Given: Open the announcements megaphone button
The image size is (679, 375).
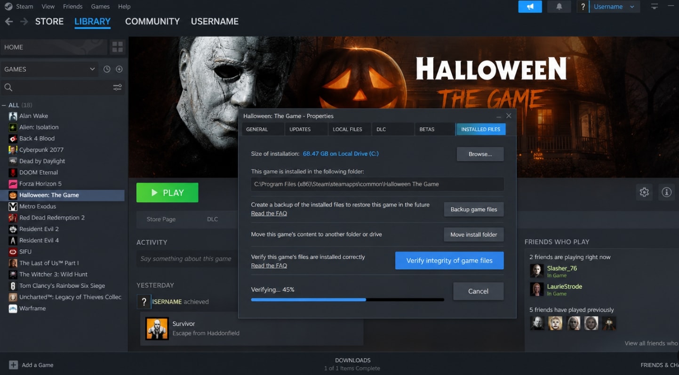Looking at the screenshot, I should tap(530, 7).
